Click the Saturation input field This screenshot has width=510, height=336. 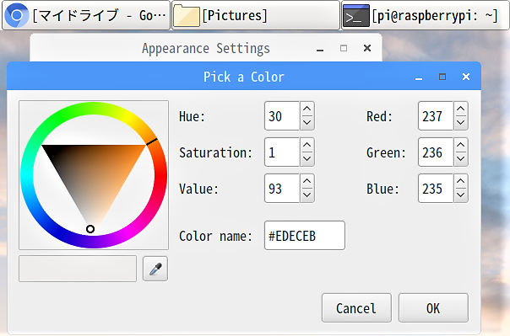[x=282, y=152]
